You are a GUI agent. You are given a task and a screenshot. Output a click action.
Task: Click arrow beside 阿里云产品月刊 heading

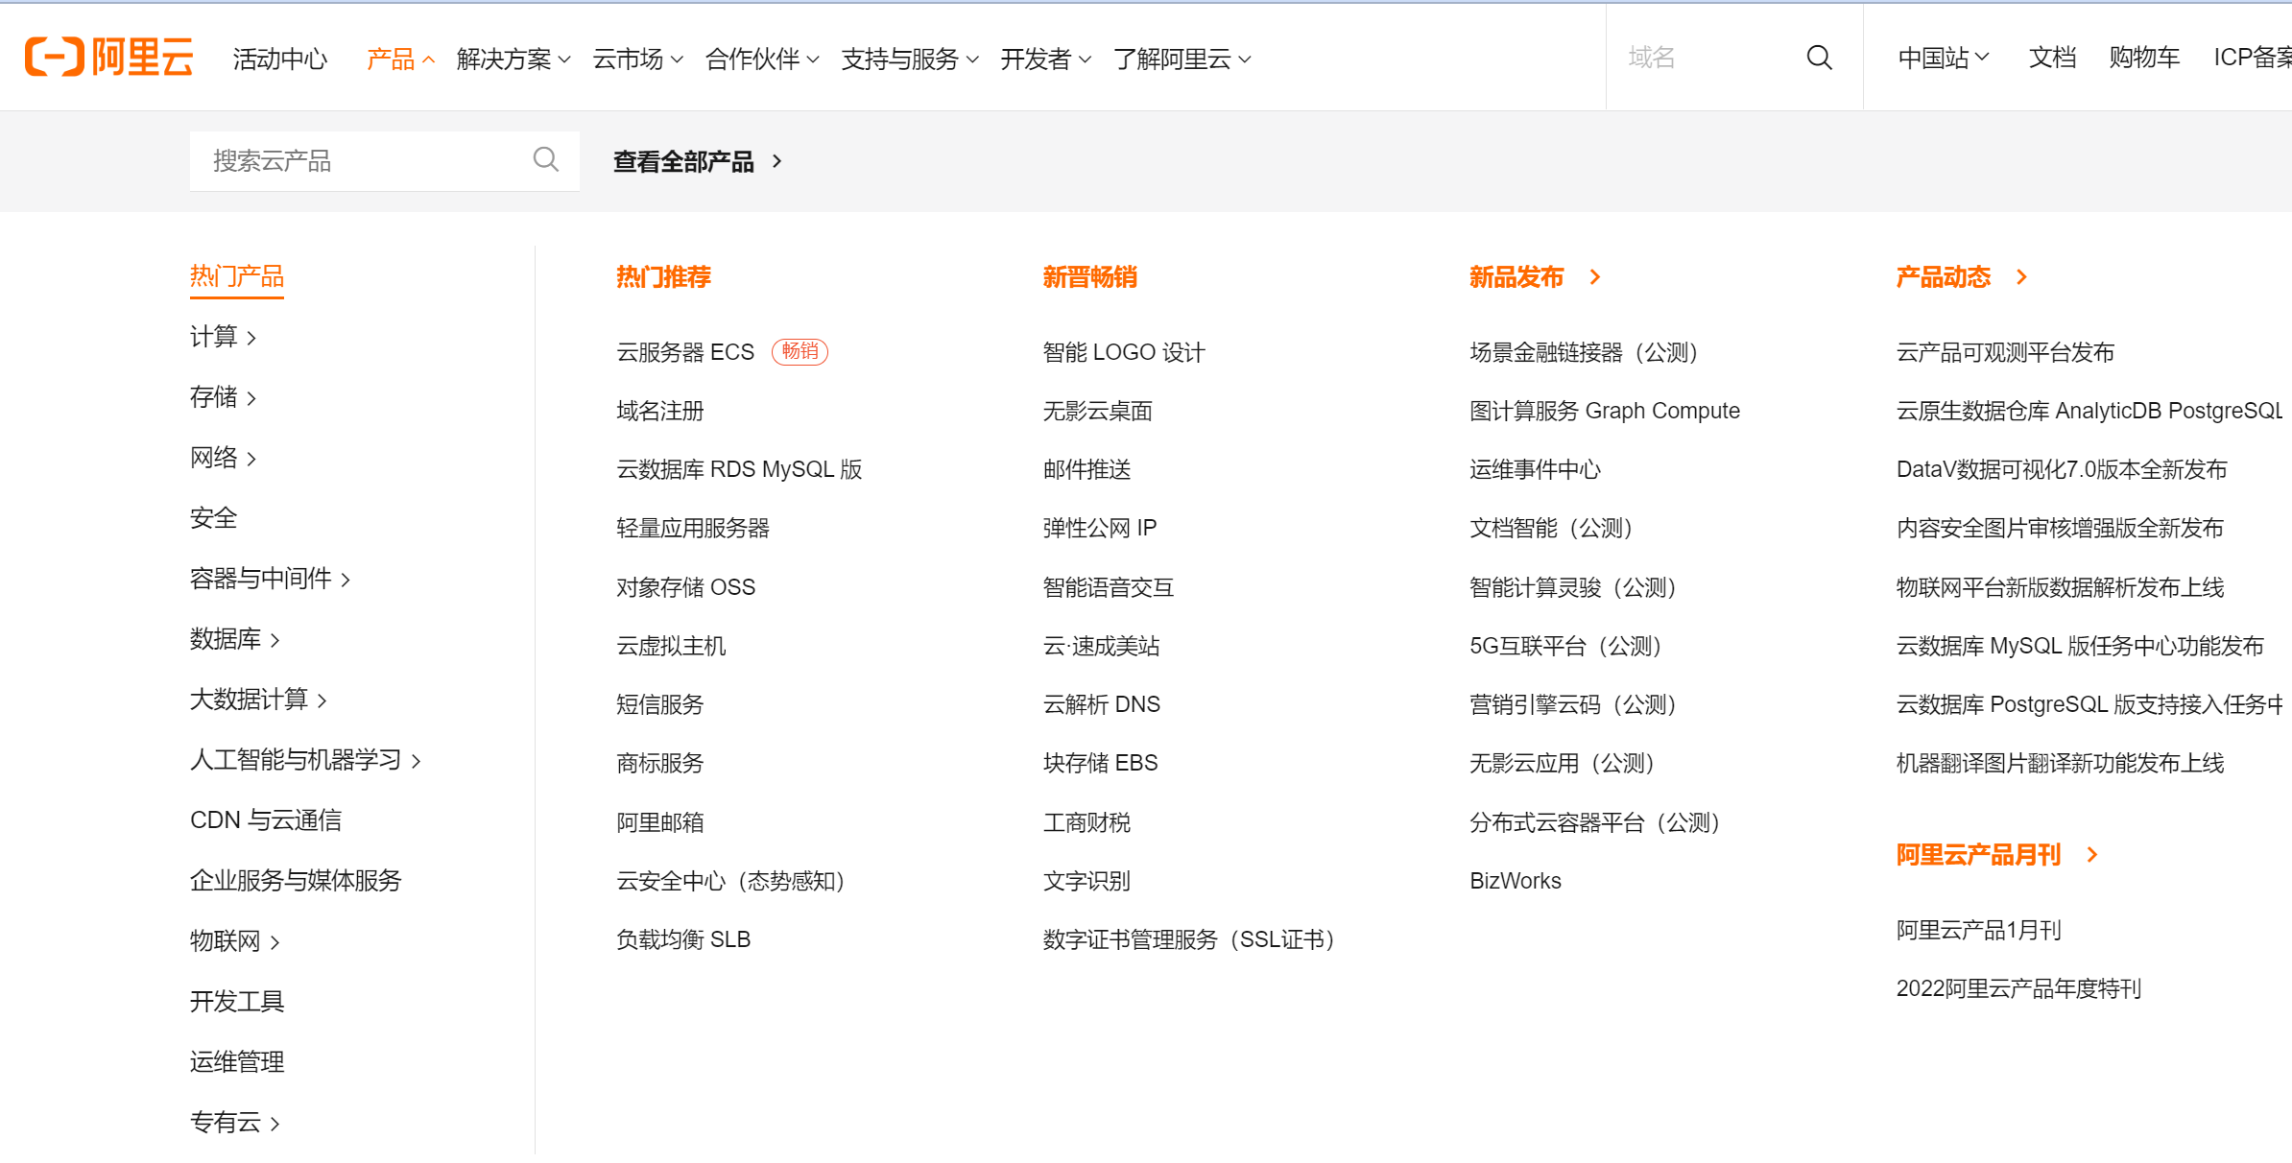2092,854
